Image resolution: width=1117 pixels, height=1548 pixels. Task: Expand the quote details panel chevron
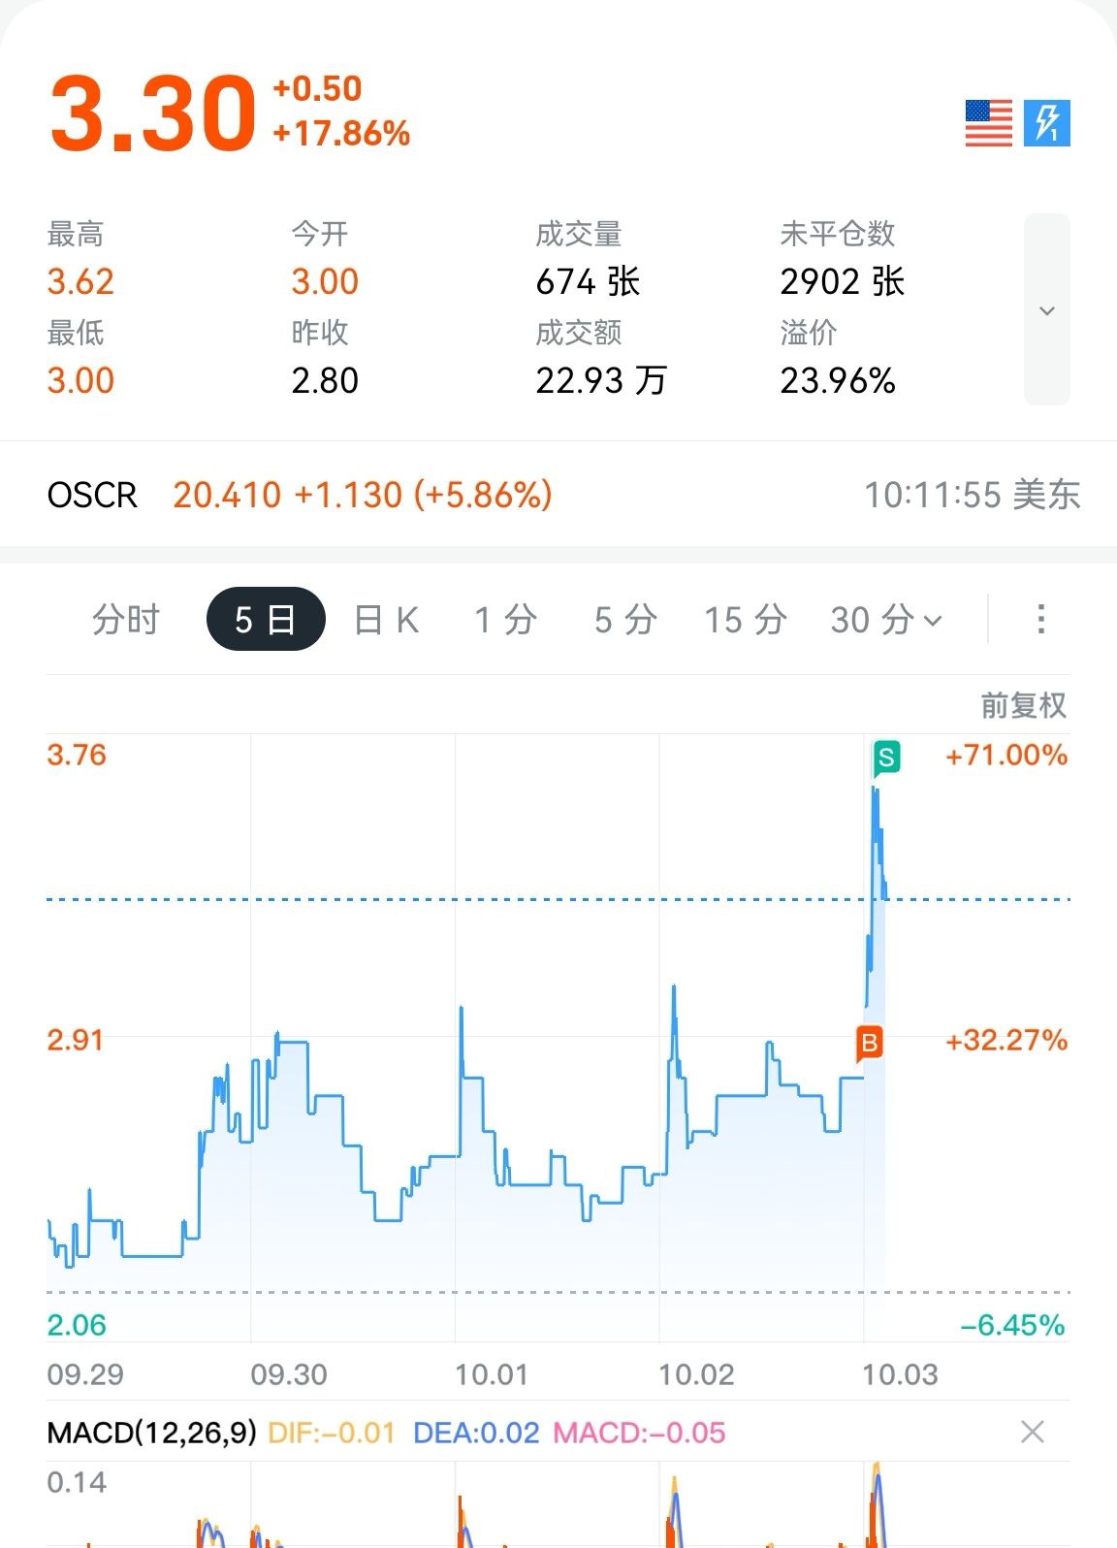coord(1046,310)
